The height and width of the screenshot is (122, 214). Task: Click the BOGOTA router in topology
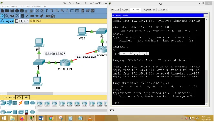click(x=102, y=49)
